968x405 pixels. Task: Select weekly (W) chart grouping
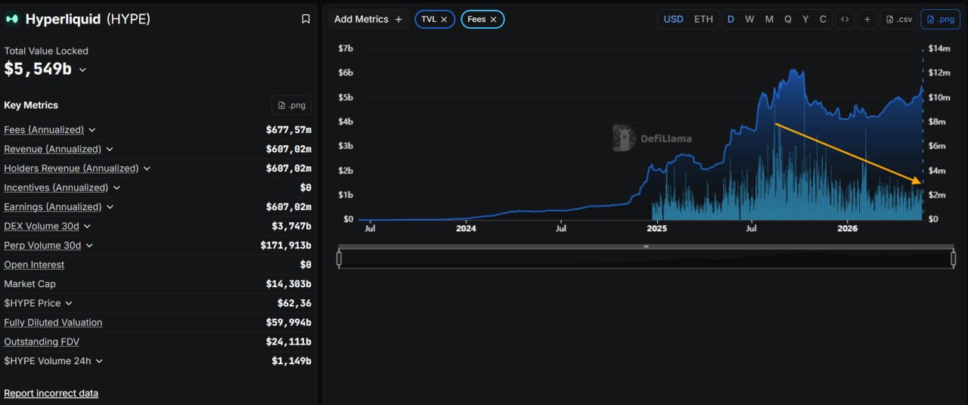(749, 19)
